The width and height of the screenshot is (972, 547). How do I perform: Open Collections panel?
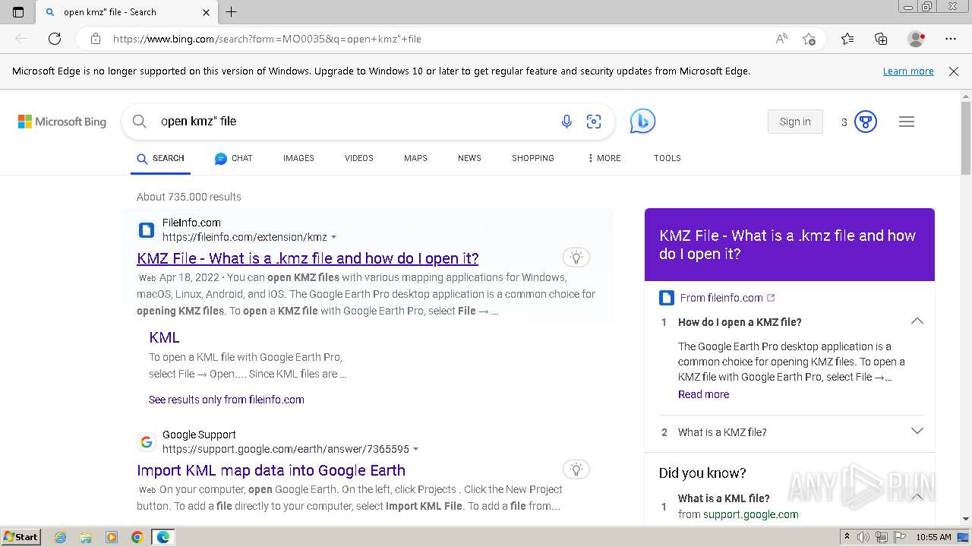click(x=881, y=39)
